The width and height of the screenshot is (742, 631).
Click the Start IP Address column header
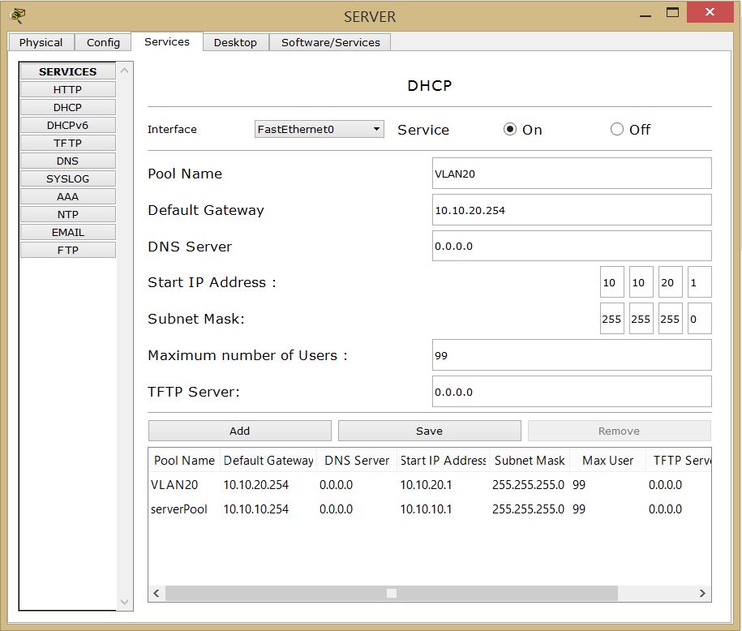point(443,460)
